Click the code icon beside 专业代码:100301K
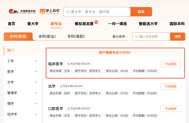Viewport: 189px width, 123px height. point(69,109)
